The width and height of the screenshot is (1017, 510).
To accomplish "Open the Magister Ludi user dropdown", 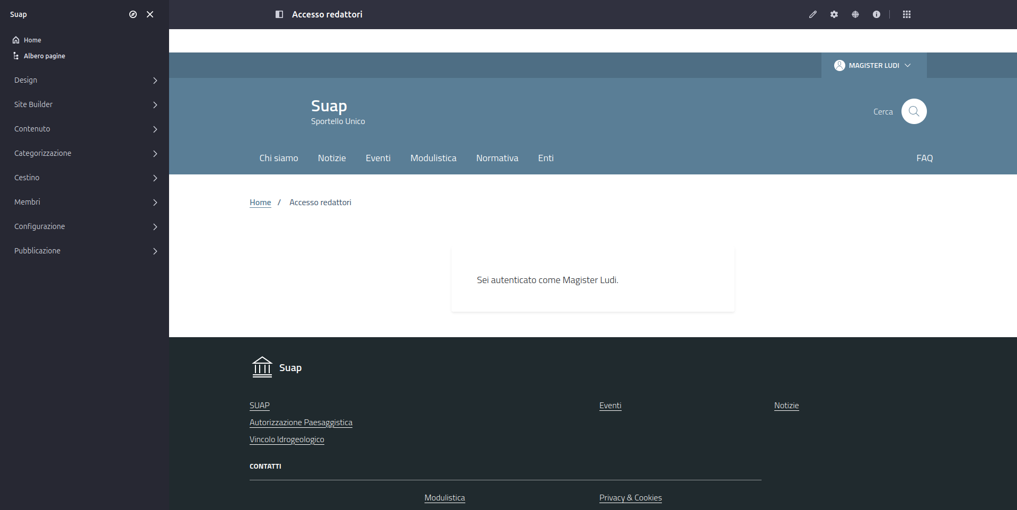I will 873,65.
